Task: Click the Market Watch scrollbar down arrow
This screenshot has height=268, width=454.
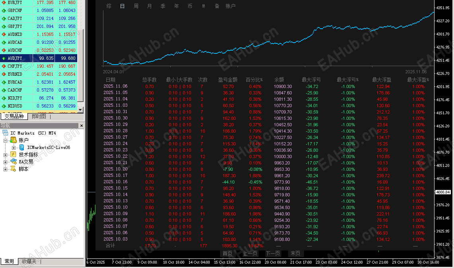Action: pyautogui.click(x=80, y=110)
